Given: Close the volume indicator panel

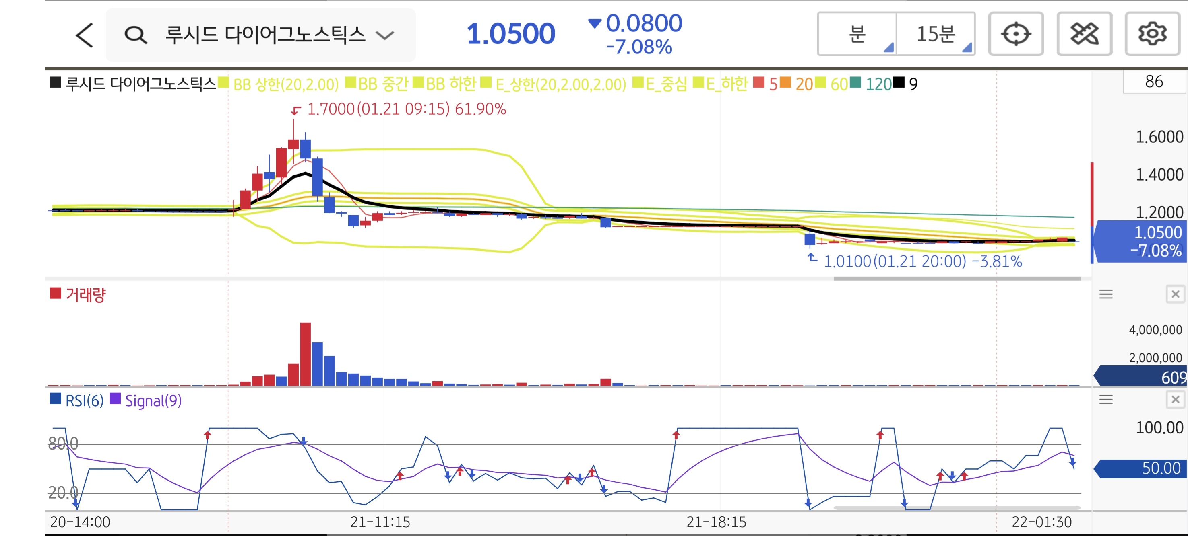Looking at the screenshot, I should 1175,294.
